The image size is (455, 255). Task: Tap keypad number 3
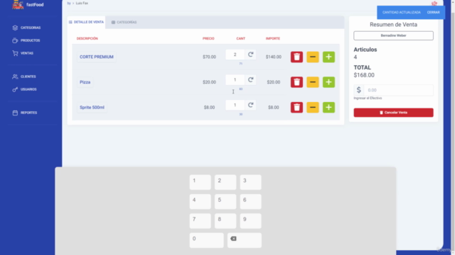[251, 182]
